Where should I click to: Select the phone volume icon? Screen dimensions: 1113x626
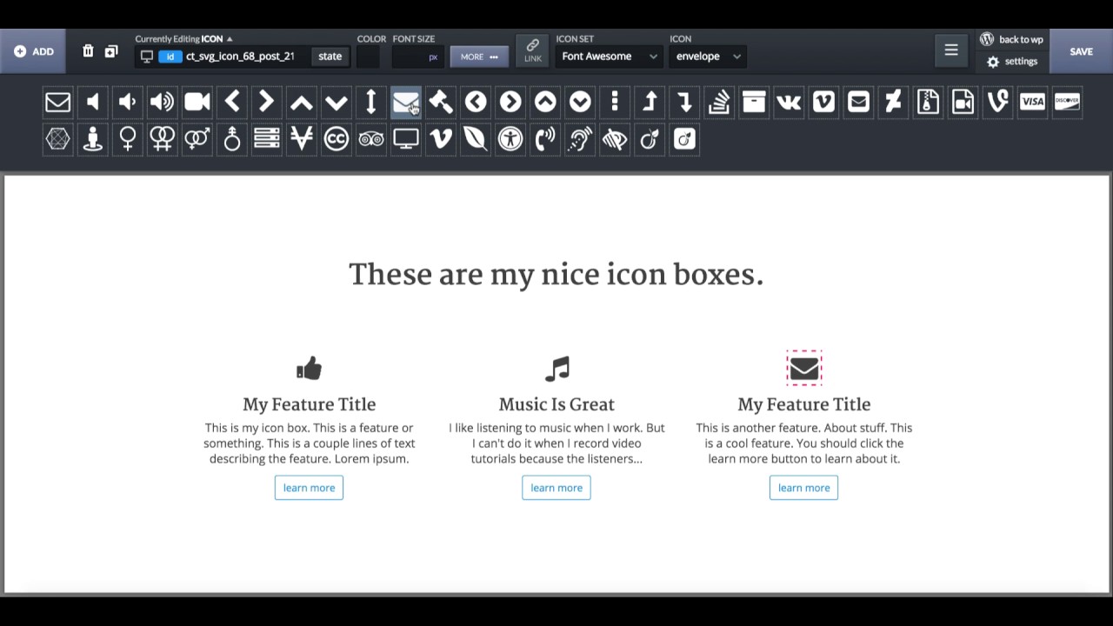click(544, 139)
